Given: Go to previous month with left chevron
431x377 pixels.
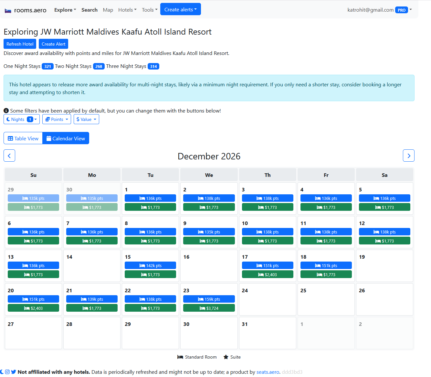Looking at the screenshot, I should [x=9, y=156].
